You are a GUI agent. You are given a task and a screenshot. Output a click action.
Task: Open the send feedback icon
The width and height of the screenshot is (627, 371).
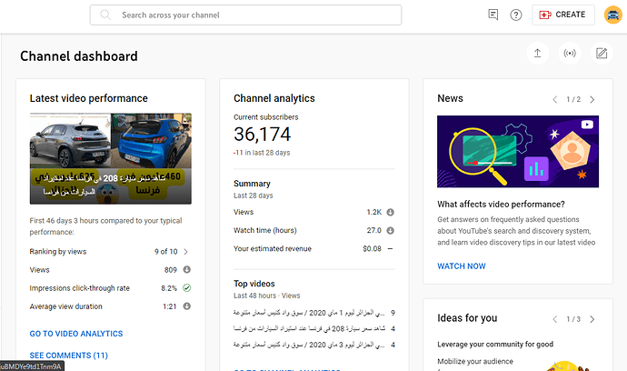point(493,15)
